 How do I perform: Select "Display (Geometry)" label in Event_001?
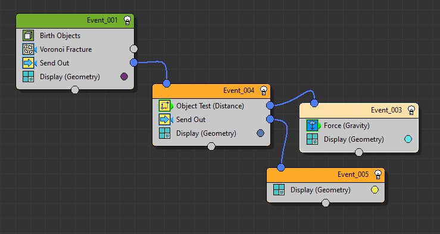70,77
